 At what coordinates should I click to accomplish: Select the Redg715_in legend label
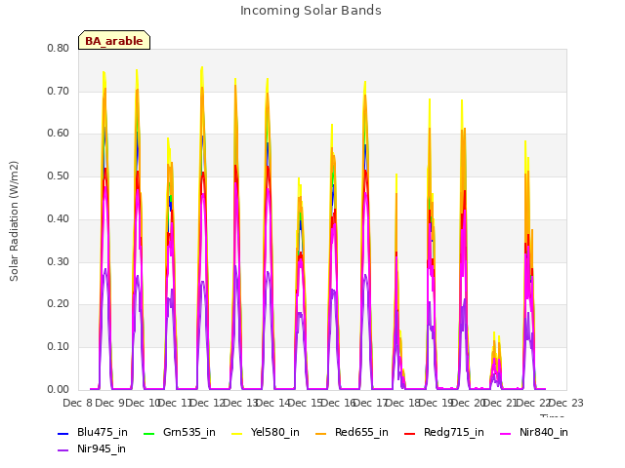point(454,433)
